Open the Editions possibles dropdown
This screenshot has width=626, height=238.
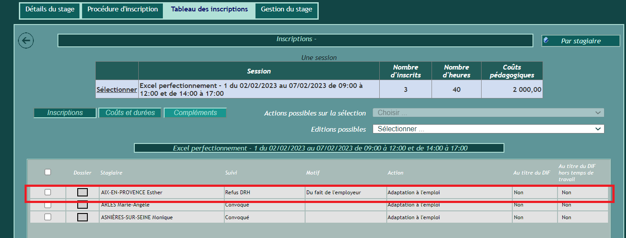click(x=488, y=129)
